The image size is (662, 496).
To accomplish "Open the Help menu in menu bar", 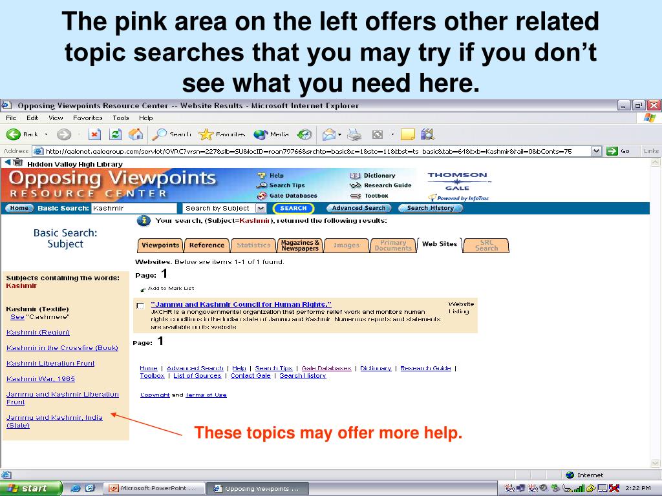I will [x=145, y=118].
